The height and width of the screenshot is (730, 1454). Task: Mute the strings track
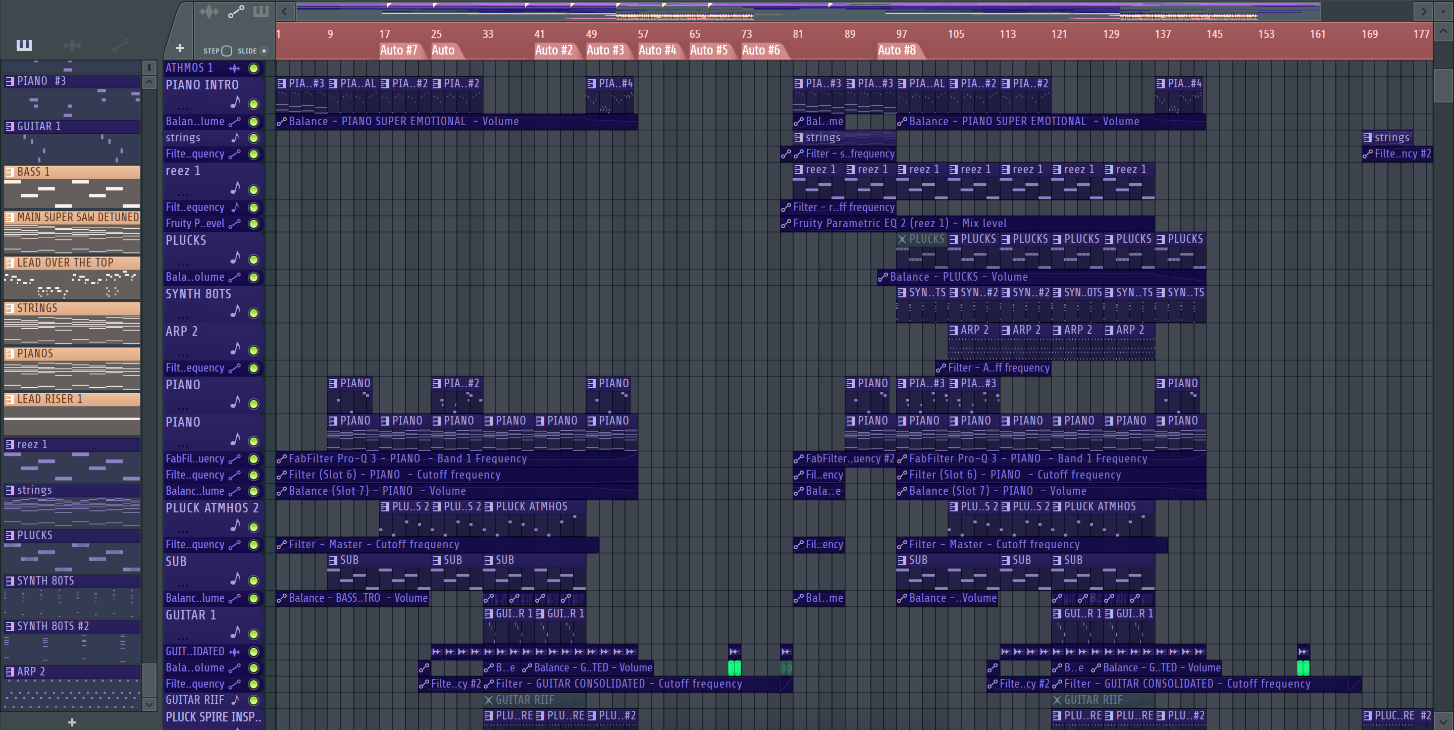point(254,138)
